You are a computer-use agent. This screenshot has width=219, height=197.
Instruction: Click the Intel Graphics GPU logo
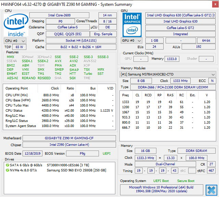pyautogui.click(x=132, y=25)
